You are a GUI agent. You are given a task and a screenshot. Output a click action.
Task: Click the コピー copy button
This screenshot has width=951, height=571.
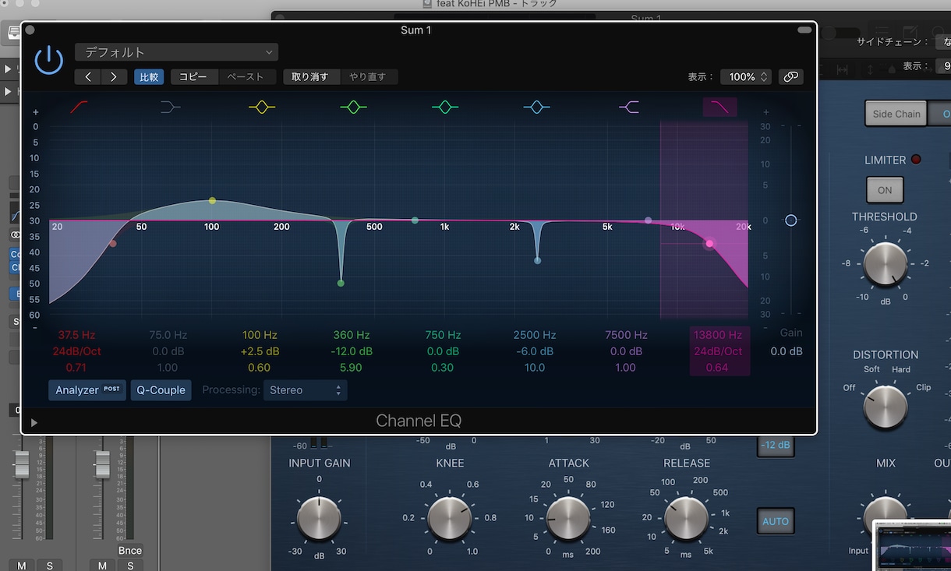pos(193,76)
